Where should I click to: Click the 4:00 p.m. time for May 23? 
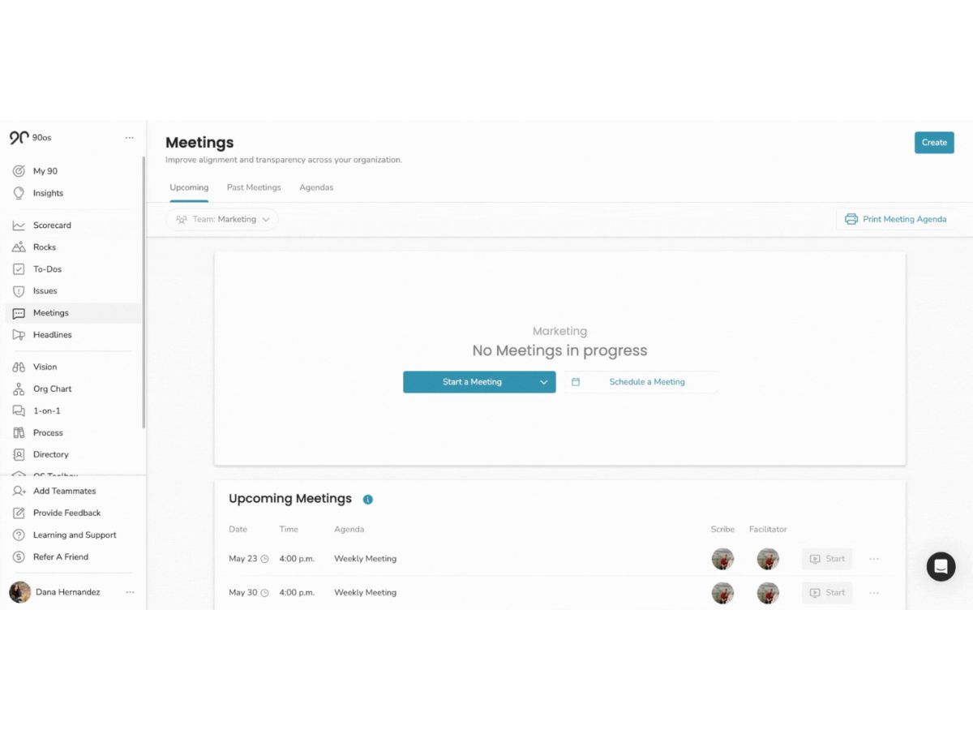point(297,559)
